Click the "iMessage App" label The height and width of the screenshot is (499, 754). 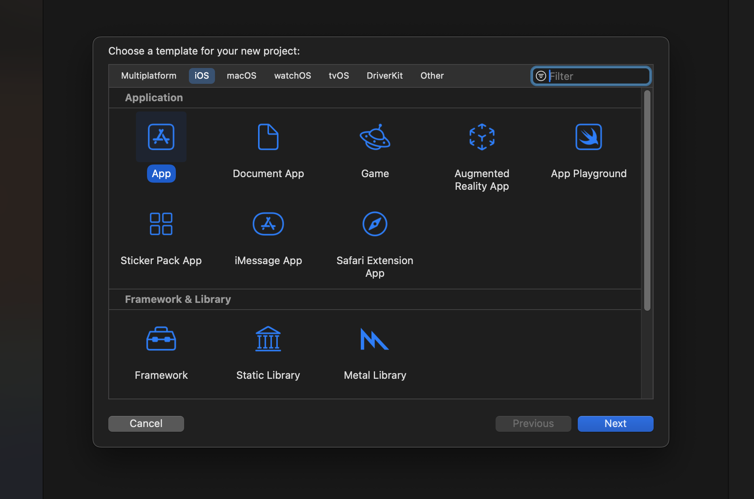point(268,261)
